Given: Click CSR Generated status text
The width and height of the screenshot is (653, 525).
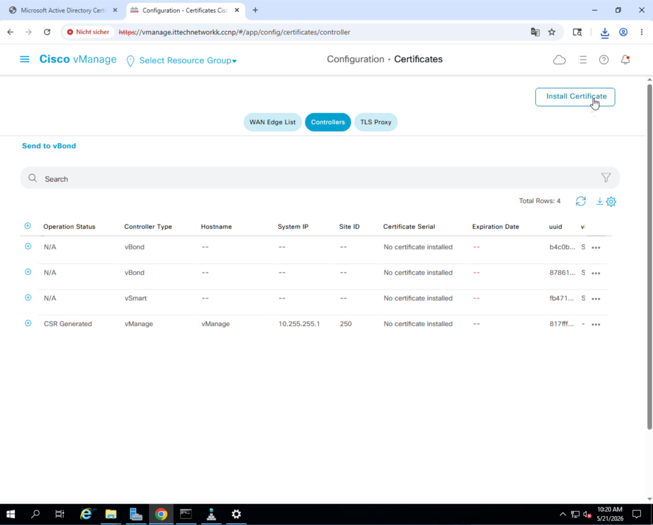Looking at the screenshot, I should point(68,324).
